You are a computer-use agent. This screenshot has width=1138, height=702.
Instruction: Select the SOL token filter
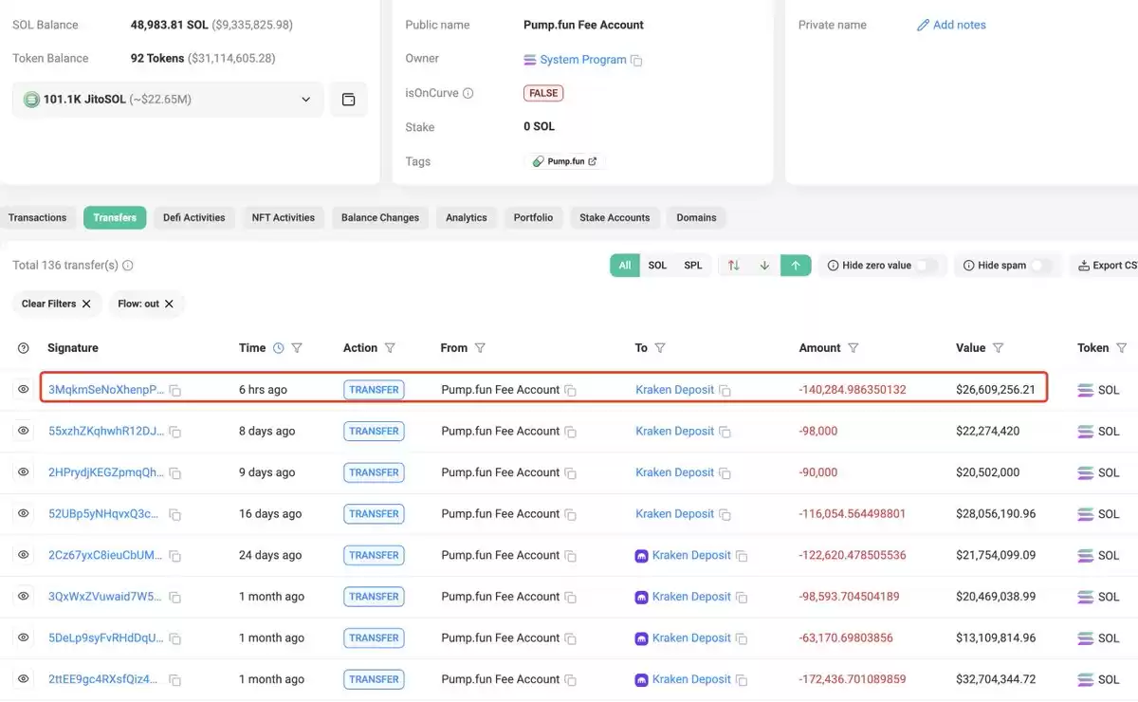coord(657,266)
